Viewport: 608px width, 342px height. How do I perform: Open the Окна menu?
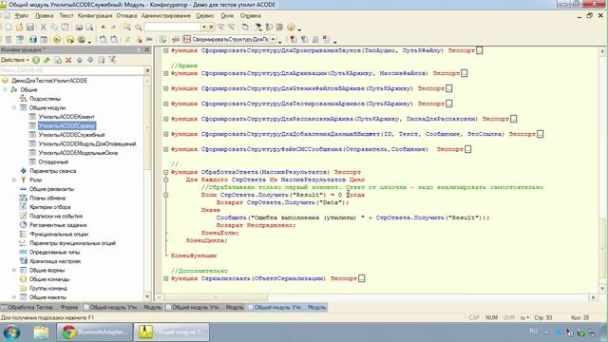coord(227,16)
